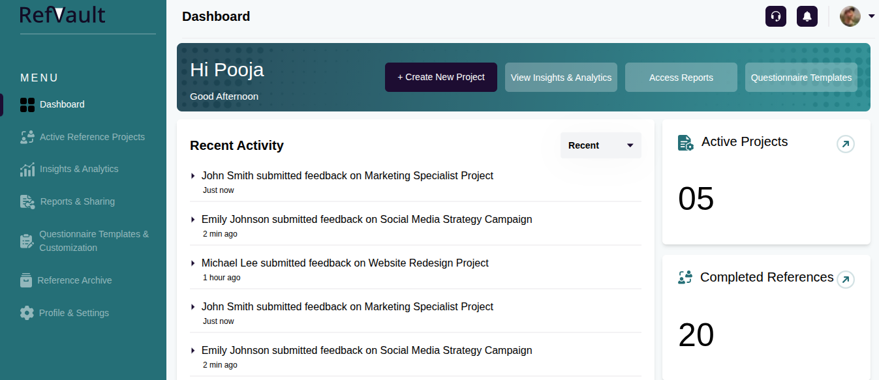The height and width of the screenshot is (380, 879).
Task: Expand the first John Smith activity entry
Action: 193,176
